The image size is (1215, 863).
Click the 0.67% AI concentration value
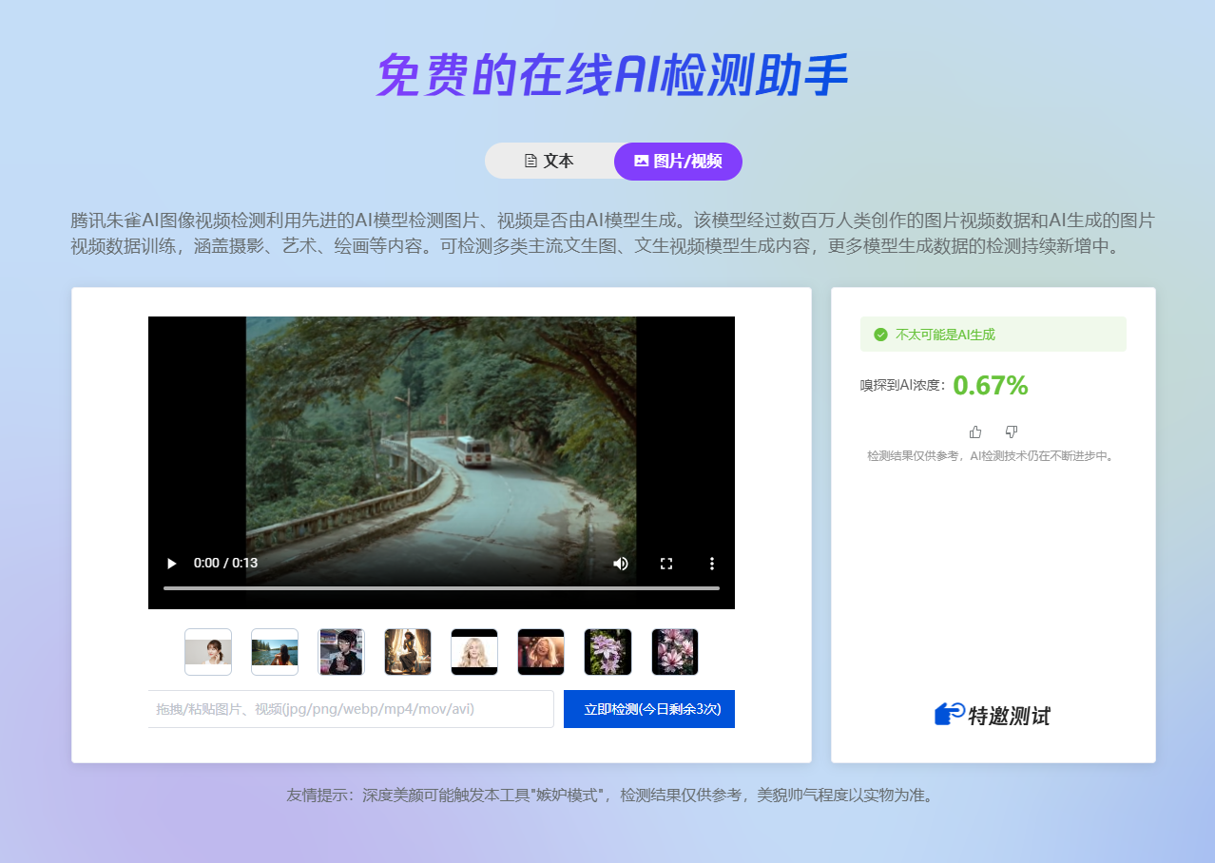pyautogui.click(x=991, y=385)
